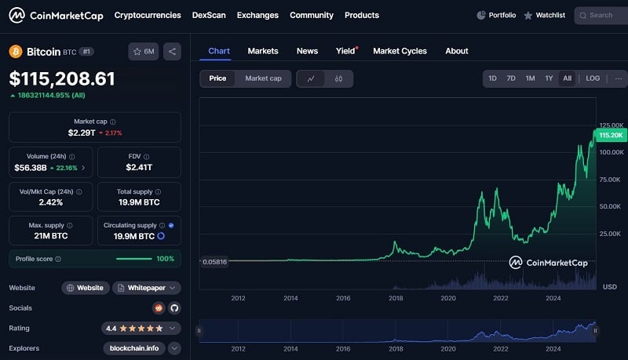
Task: Open the Community menu
Action: tap(312, 15)
